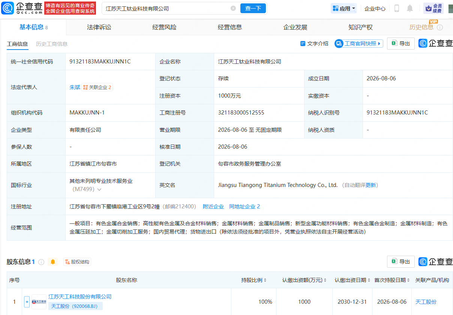Toggle the shareholder alert bell icon
The height and width of the screenshot is (315, 453).
53,262
